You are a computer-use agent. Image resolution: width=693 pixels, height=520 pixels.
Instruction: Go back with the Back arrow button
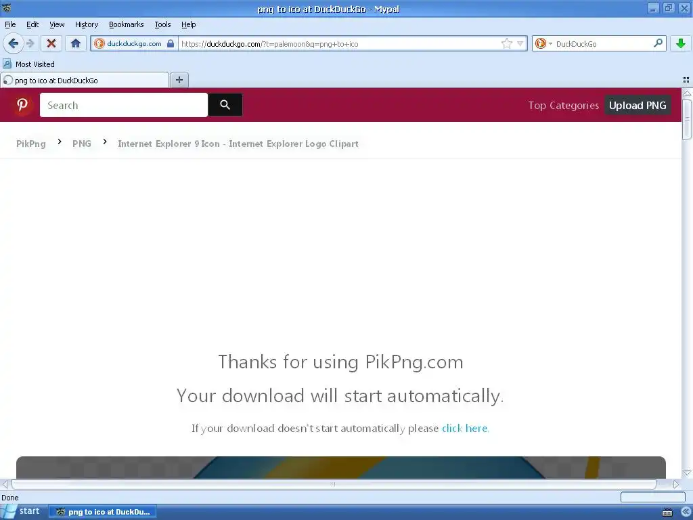click(14, 43)
